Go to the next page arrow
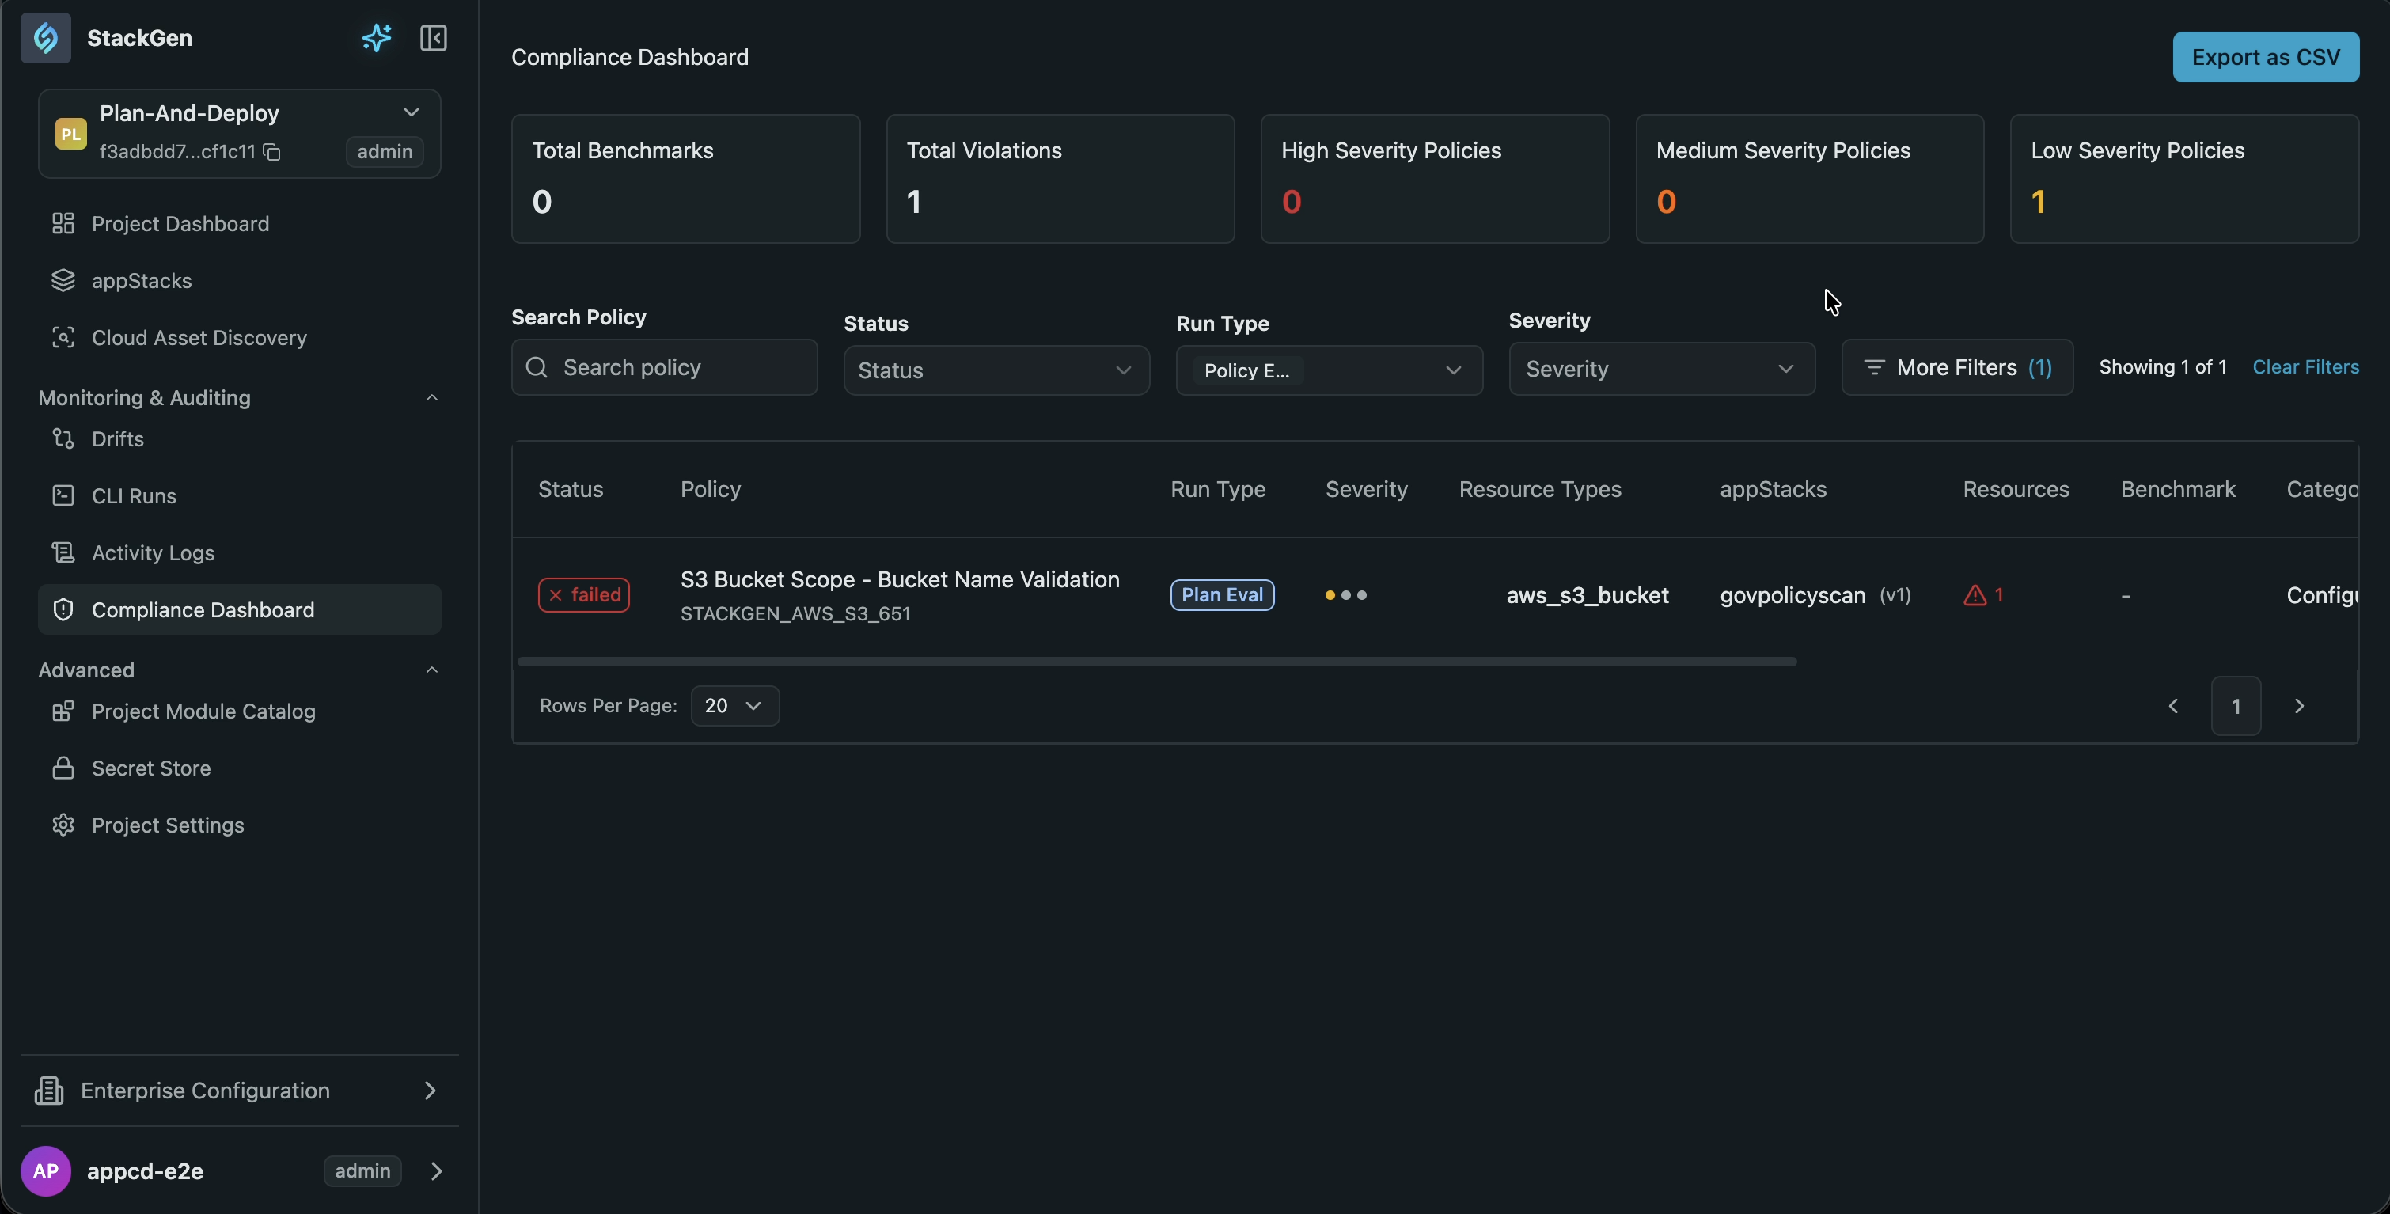 pos(2299,706)
